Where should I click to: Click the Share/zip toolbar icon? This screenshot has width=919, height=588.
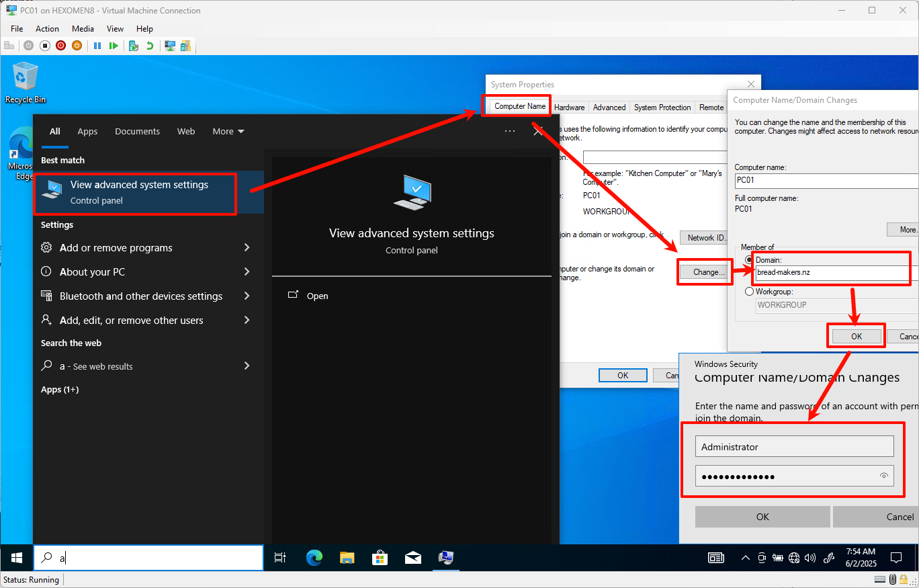185,46
